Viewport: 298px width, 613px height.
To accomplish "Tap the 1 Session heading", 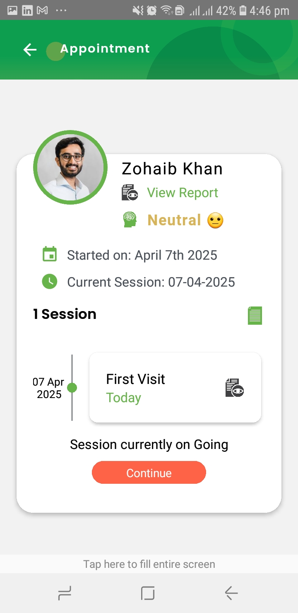I will 65,314.
